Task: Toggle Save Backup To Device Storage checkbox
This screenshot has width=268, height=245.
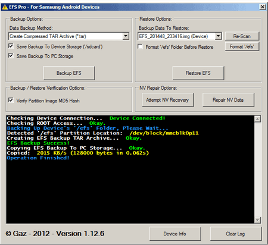Action: pos(11,46)
